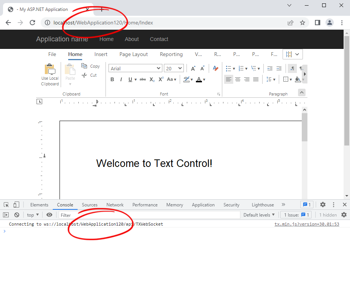Apply subscript formatting
Viewport: 350px width, 297px height.
(152, 80)
